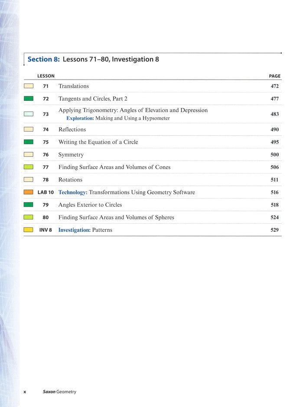This screenshot has width=303, height=407.
Task: Click the blue Exploration: label
Action: click(80, 118)
